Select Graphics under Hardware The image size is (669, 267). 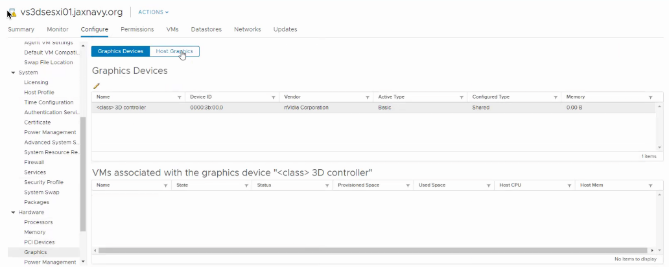pyautogui.click(x=36, y=252)
